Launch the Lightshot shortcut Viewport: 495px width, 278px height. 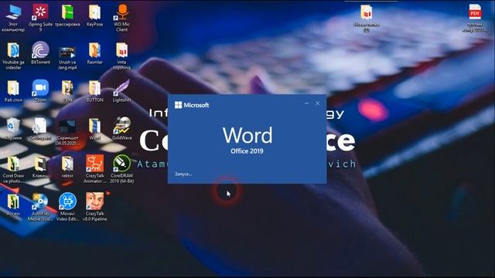[x=122, y=91]
